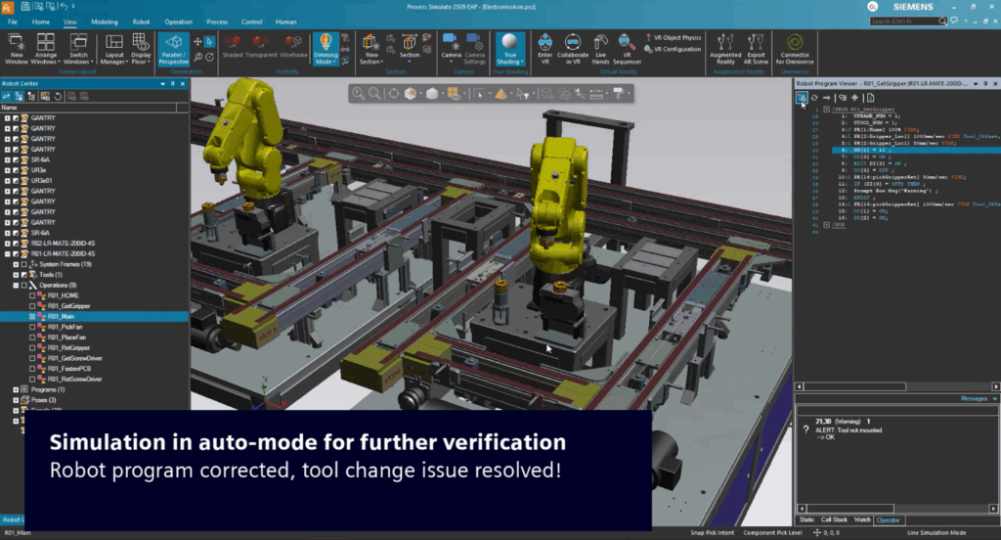Viewport: 1001px width, 540px height.
Task: Switch to the Call Stack tab
Action: (x=835, y=519)
